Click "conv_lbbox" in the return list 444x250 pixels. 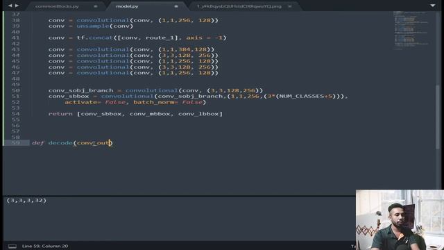[198, 114]
